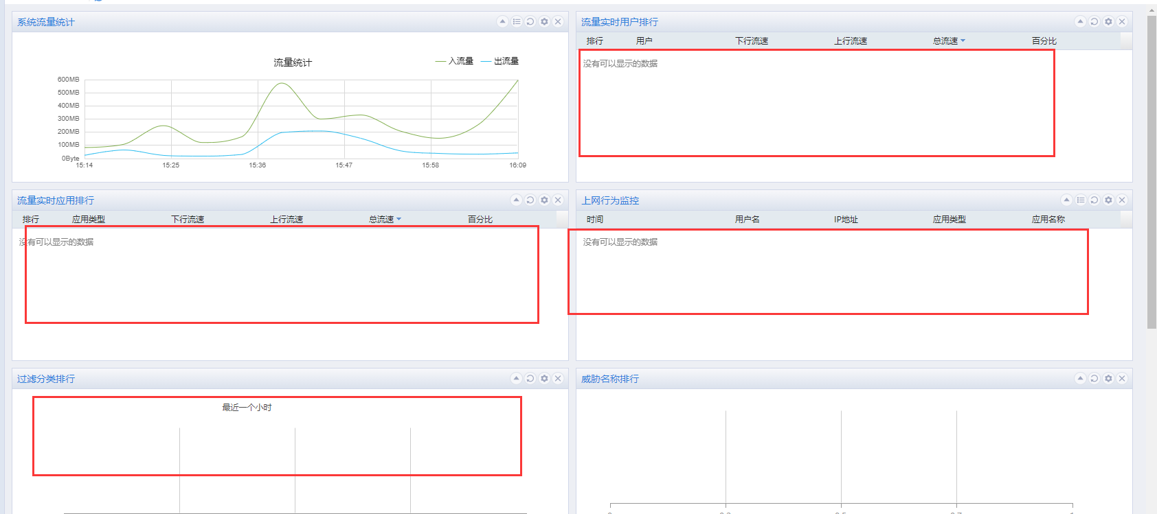The image size is (1157, 514).
Task: Toggle the 入流量 legend series
Action: [x=454, y=61]
